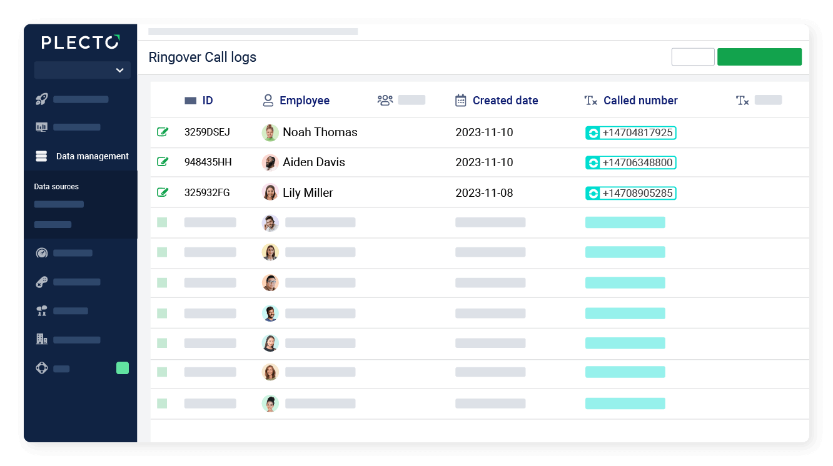Image resolution: width=833 pixels, height=466 pixels.
Task: Click the edit pencil icon for row 3259DSEJ
Action: click(163, 132)
